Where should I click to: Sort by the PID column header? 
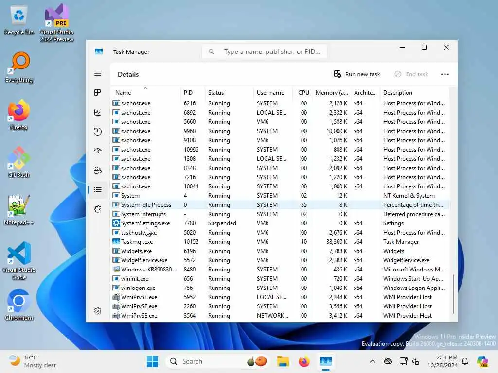193,92
